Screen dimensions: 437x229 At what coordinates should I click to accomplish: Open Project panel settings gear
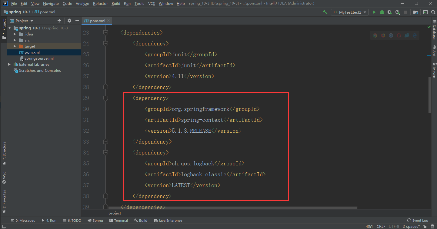(69, 21)
